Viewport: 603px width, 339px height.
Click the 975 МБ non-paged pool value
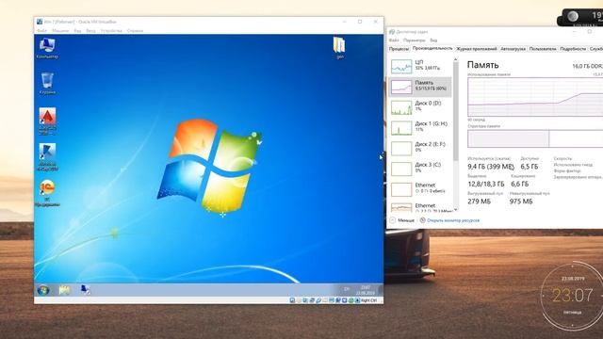(521, 201)
